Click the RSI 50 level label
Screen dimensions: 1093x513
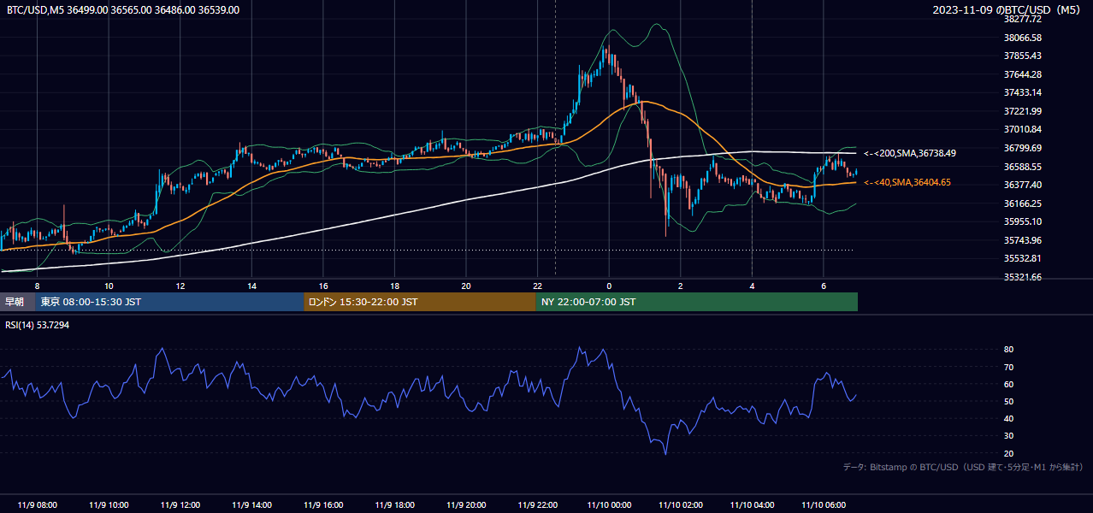coord(1008,401)
